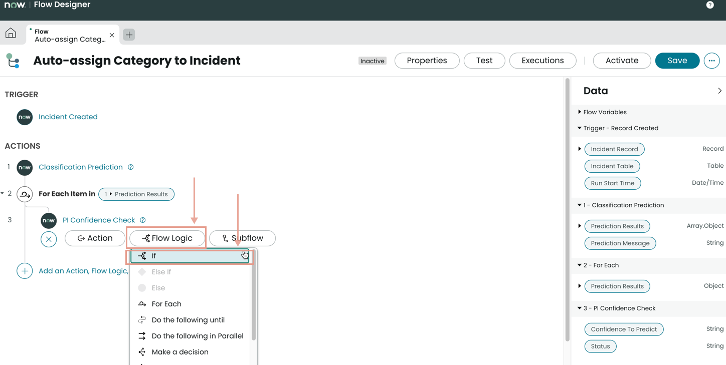Click the Array.Object type label
Screen dimensions: 726x365
[705, 226]
